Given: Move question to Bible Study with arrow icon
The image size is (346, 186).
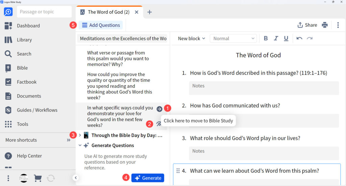Looking at the screenshot, I should tap(159, 109).
